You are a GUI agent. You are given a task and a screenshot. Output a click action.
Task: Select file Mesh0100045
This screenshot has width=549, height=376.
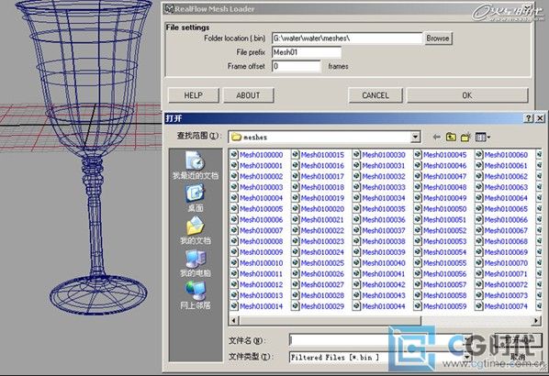click(x=444, y=155)
